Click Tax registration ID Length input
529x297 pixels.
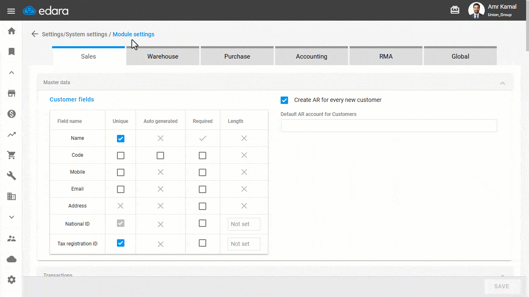click(x=244, y=244)
